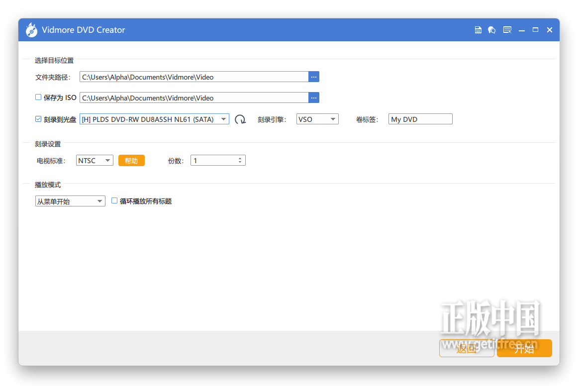
Task: Open the 刻录引擎 VSO dropdown
Action: pos(317,119)
